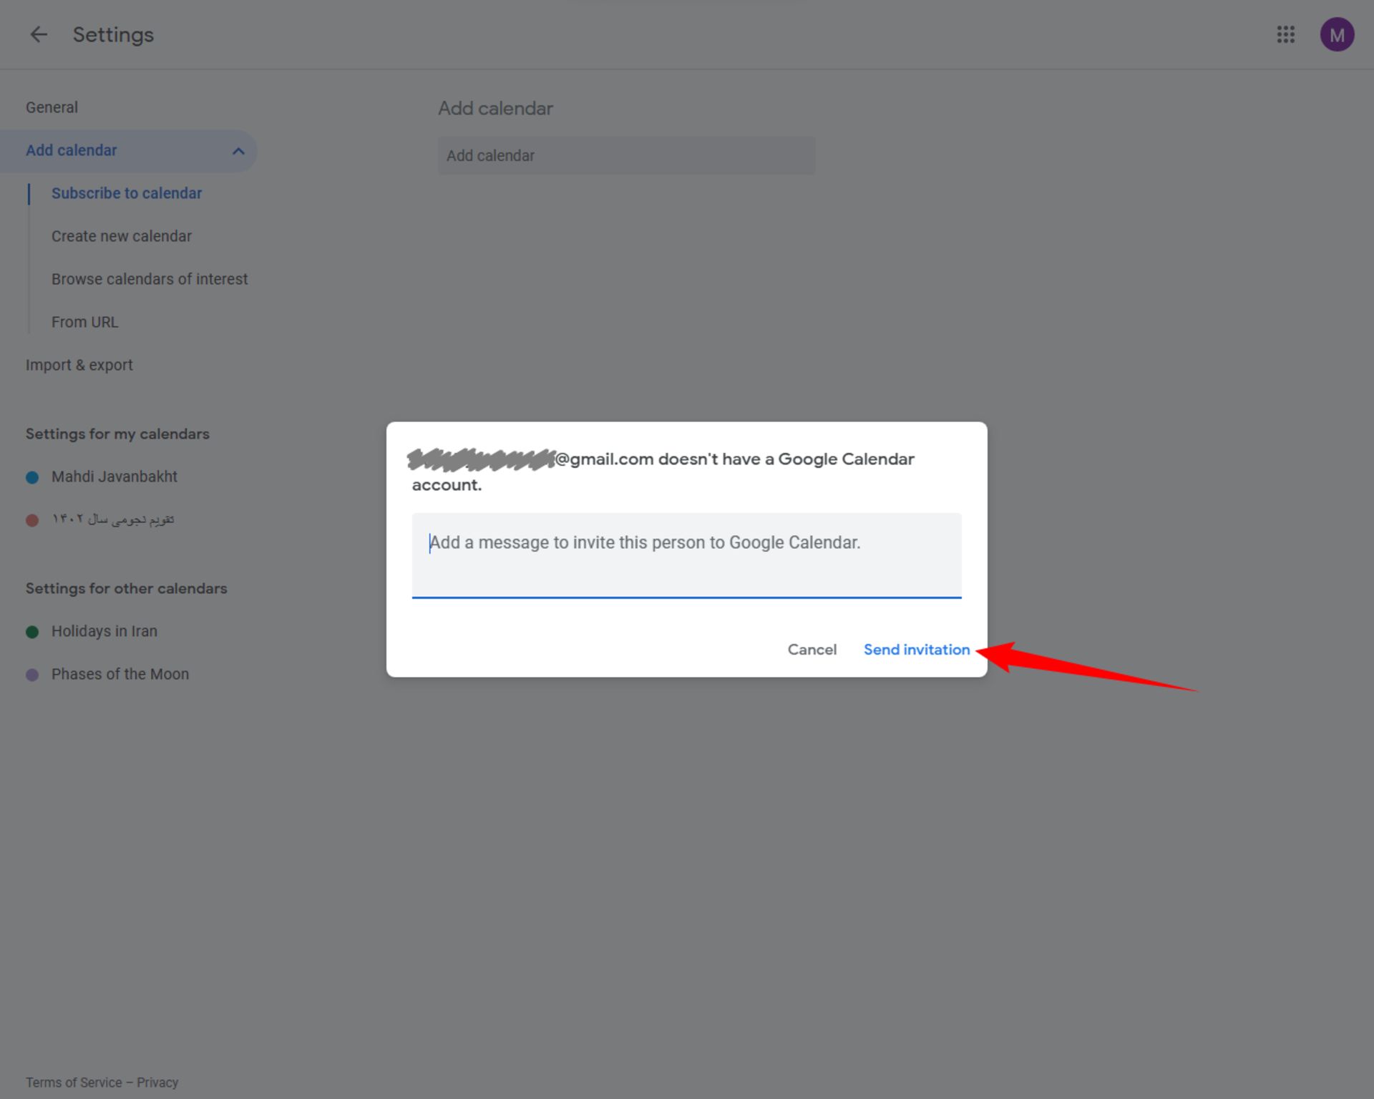This screenshot has height=1099, width=1374.
Task: Open Mahdi Javanbakht calendar settings
Action: pyautogui.click(x=114, y=477)
